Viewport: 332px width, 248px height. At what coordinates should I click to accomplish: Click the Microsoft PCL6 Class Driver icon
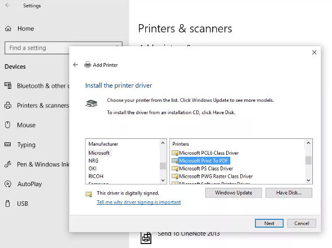point(175,153)
